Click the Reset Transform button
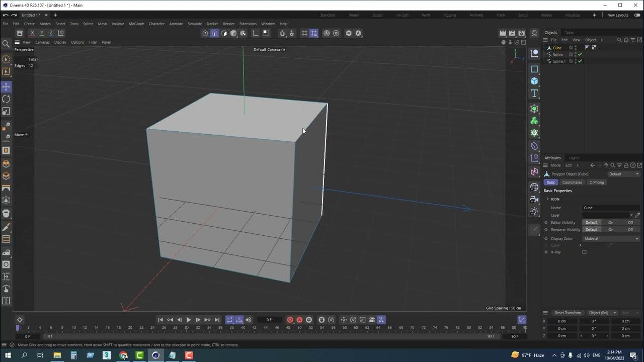 (x=568, y=313)
